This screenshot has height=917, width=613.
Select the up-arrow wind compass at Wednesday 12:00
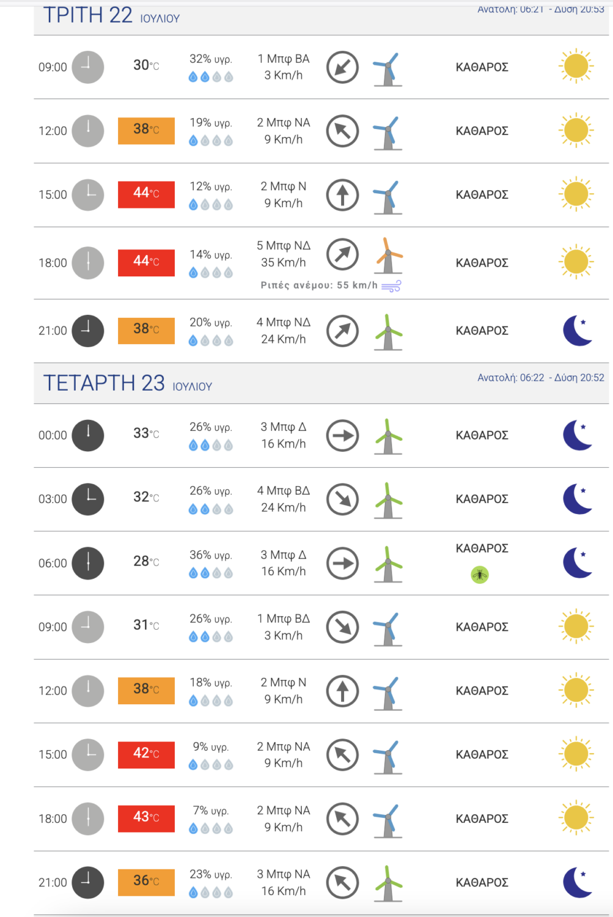coord(342,691)
